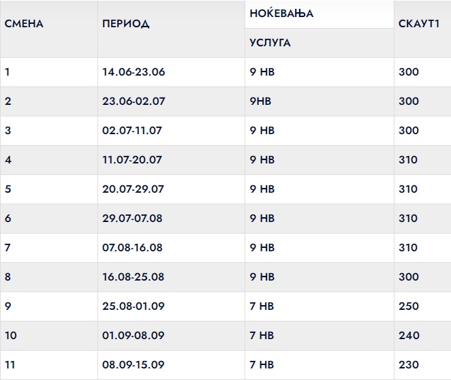Viewport: 451px width, 380px height.
Task: Click the price 250 cell
Action: click(409, 306)
